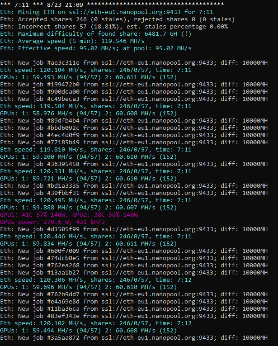278x346 pixels.
Task: Select the New job #74dcb8e5 line
Action: pos(134,258)
